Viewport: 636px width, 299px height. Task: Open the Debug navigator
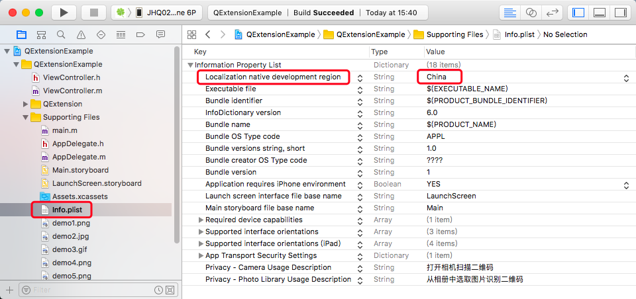pyautogui.click(x=121, y=34)
